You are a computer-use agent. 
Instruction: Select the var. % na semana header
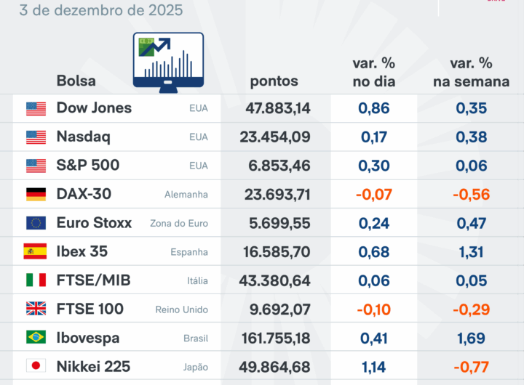[471, 72]
